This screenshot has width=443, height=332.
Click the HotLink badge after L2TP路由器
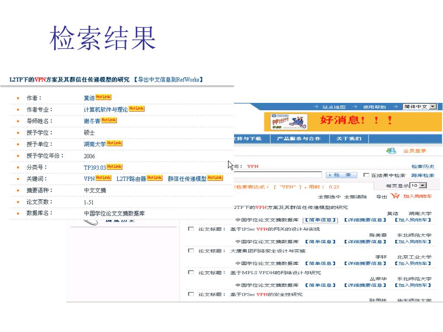coord(154,178)
